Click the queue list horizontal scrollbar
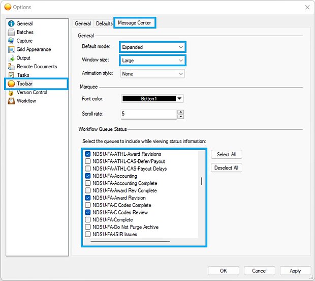This screenshot has height=281, width=315. point(130,241)
